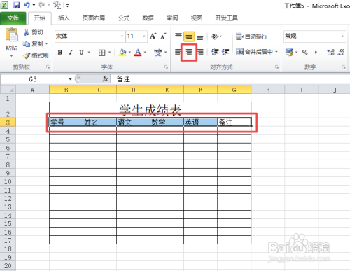The image size is (350, 271).
Task: Open the font size 11 dropdown
Action: coord(144,36)
